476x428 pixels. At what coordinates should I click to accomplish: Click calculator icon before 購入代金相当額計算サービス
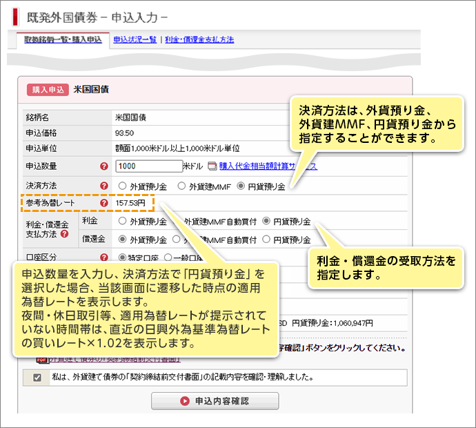coord(212,166)
